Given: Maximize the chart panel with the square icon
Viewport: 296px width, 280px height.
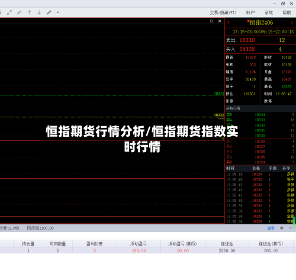Looking at the screenshot, I should 211,21.
